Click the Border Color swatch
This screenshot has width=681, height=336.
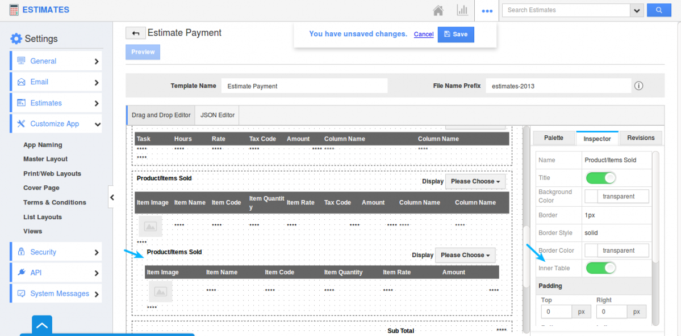(591, 250)
